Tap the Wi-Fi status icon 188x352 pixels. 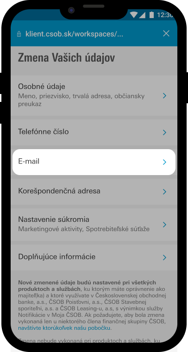pyautogui.click(x=133, y=15)
